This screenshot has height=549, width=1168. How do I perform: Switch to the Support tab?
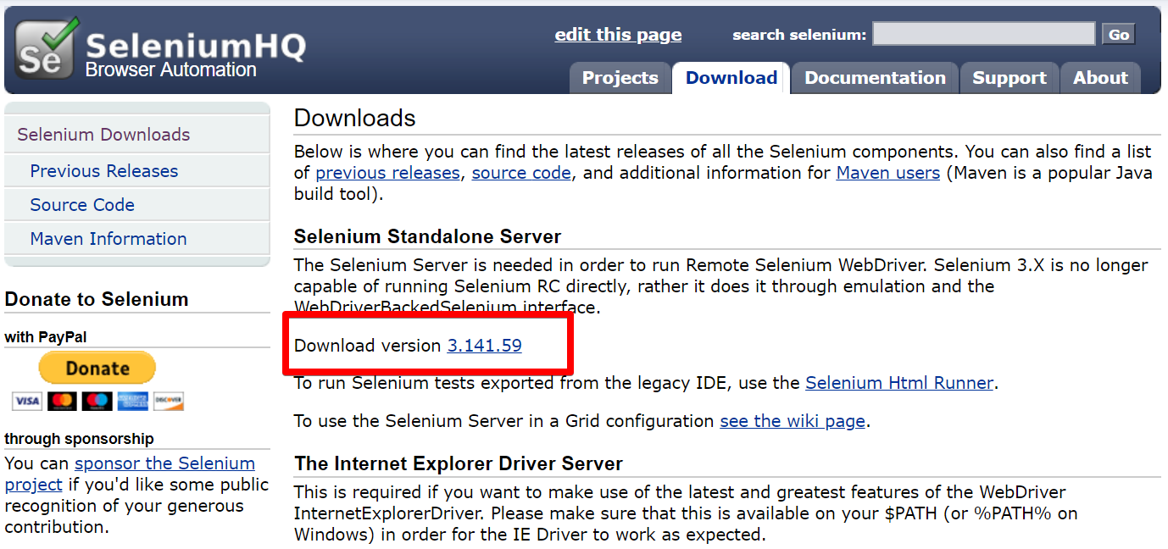coord(1009,77)
